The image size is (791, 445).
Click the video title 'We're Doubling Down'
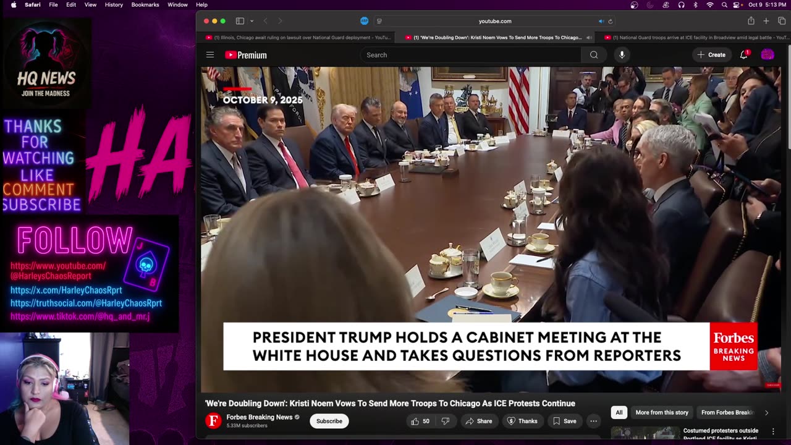pyautogui.click(x=390, y=403)
